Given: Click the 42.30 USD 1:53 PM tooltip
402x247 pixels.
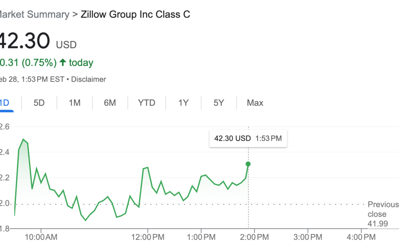Looking at the screenshot, I should click(248, 138).
